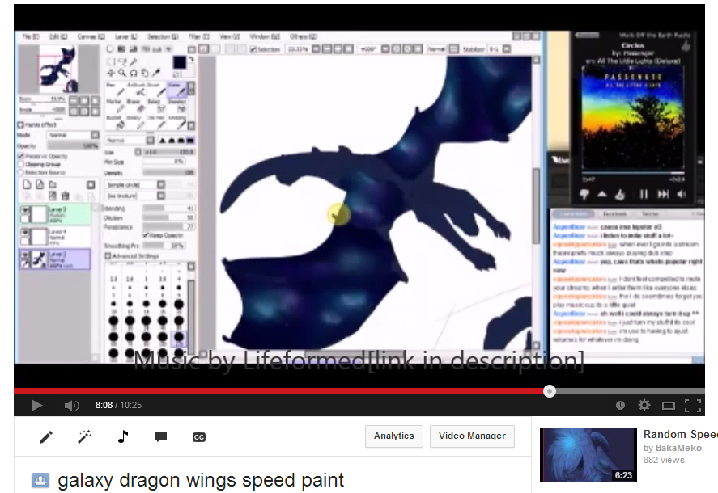The height and width of the screenshot is (493, 718).
Task: Open the File menu in SAI
Action: pyautogui.click(x=31, y=36)
